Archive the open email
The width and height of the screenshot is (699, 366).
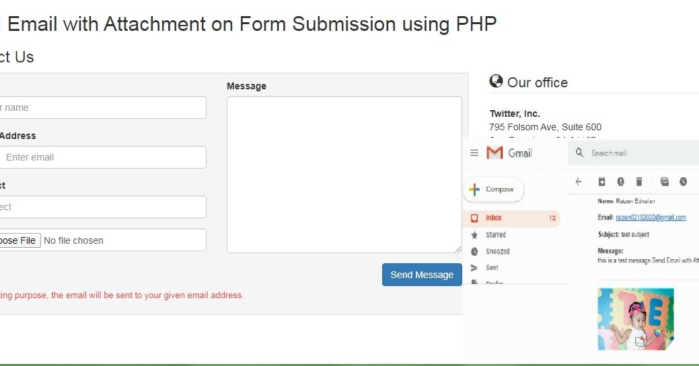point(602,181)
